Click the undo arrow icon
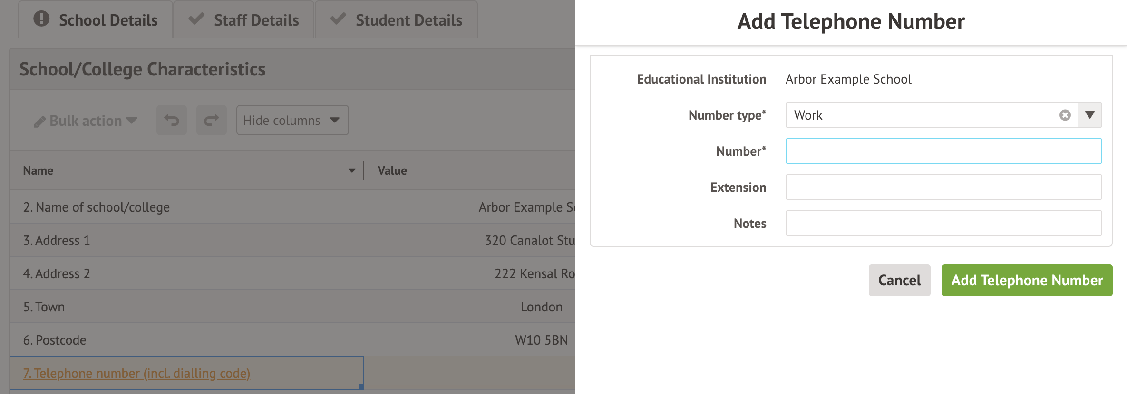 click(x=171, y=120)
